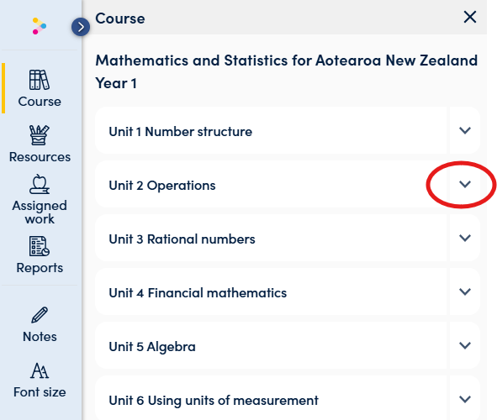Open the Font size icon
This screenshot has height=420, width=497.
pyautogui.click(x=40, y=370)
